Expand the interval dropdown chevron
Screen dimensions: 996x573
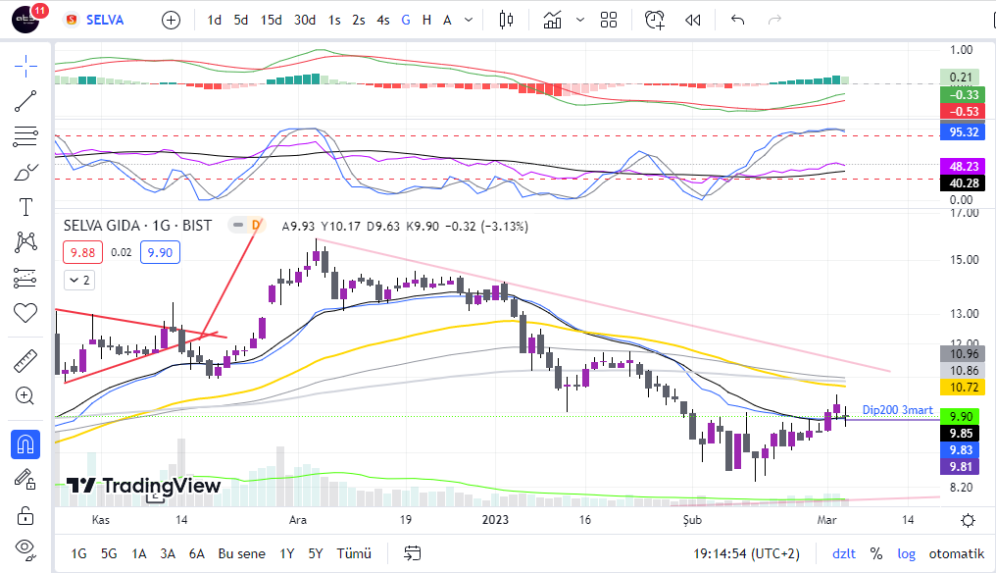click(x=469, y=20)
